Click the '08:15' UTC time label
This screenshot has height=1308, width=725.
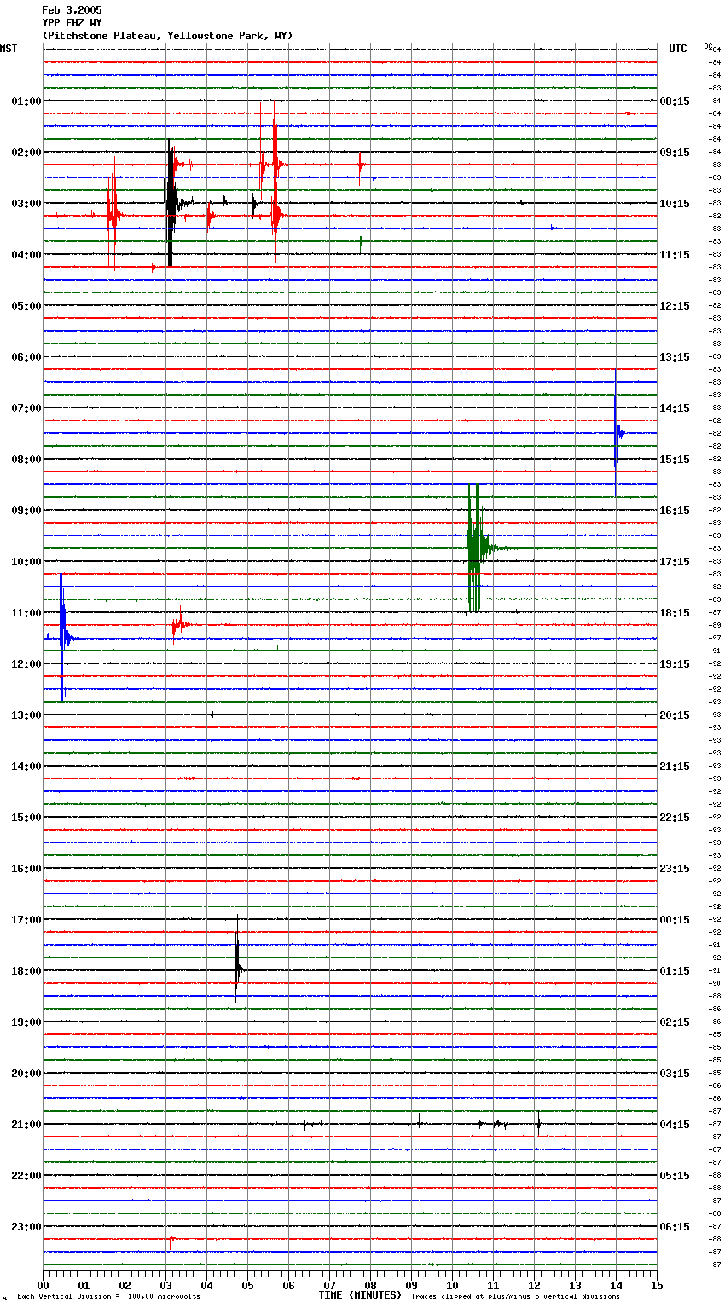(675, 101)
